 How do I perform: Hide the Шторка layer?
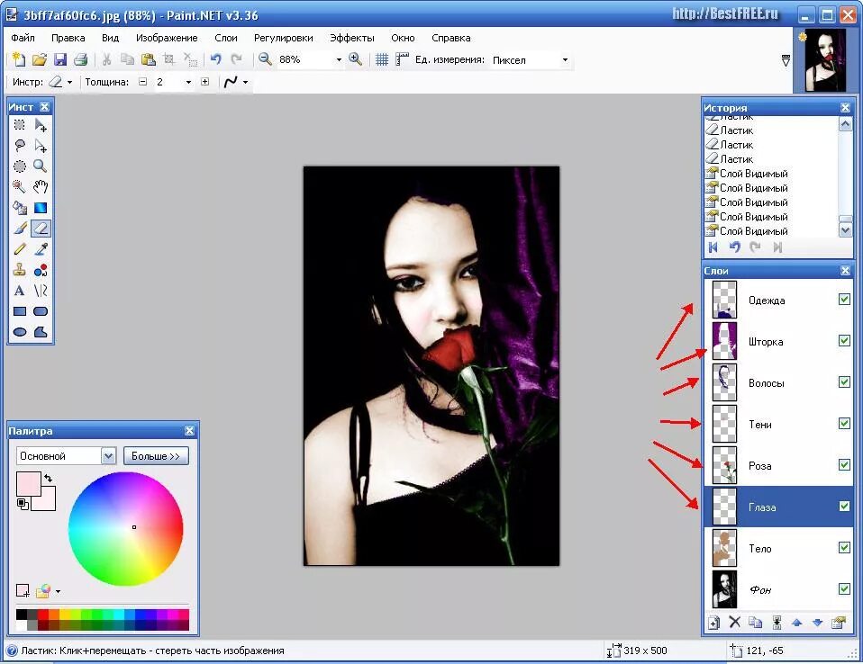pos(844,341)
